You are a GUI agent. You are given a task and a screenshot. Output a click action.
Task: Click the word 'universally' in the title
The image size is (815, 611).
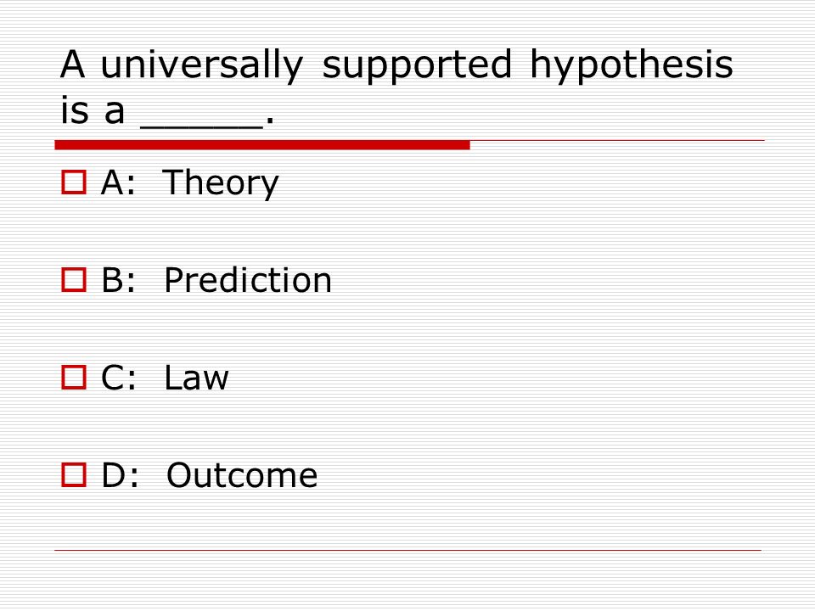click(202, 66)
